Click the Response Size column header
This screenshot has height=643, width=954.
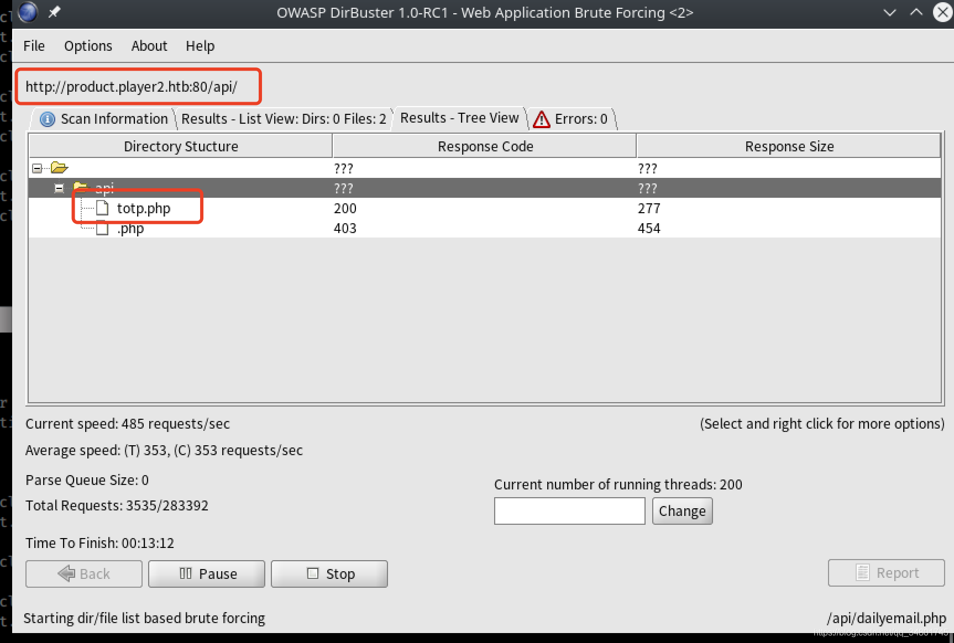(x=789, y=146)
